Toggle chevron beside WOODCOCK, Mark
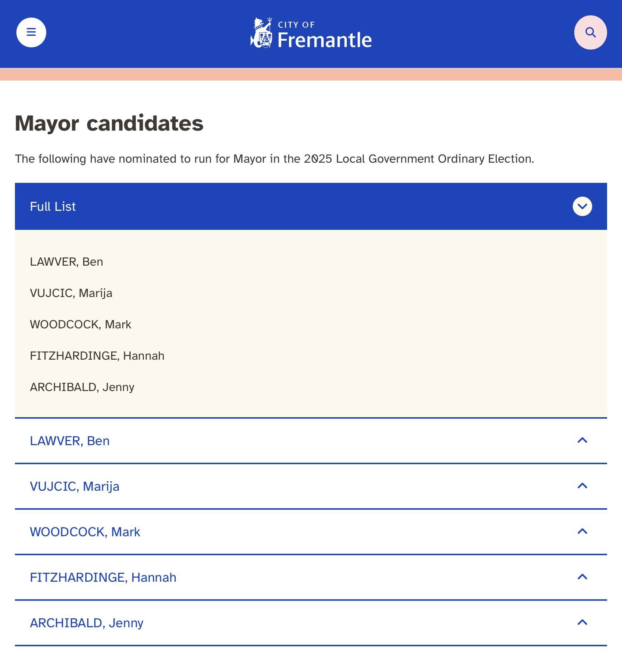622x653 pixels. coord(582,532)
